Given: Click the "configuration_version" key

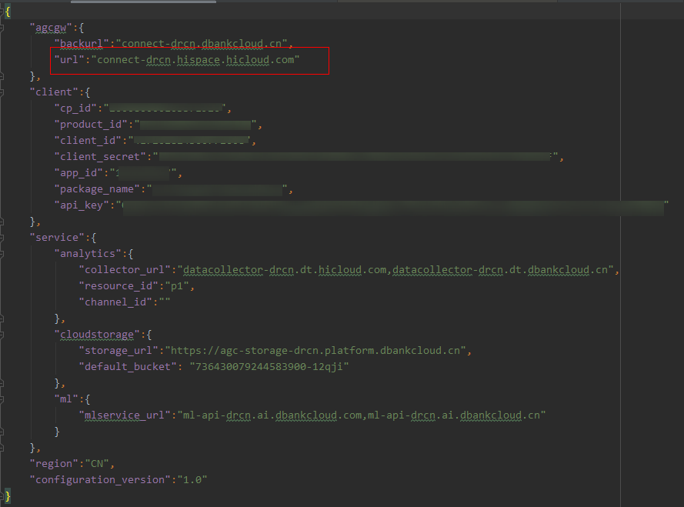Looking at the screenshot, I should pos(100,479).
